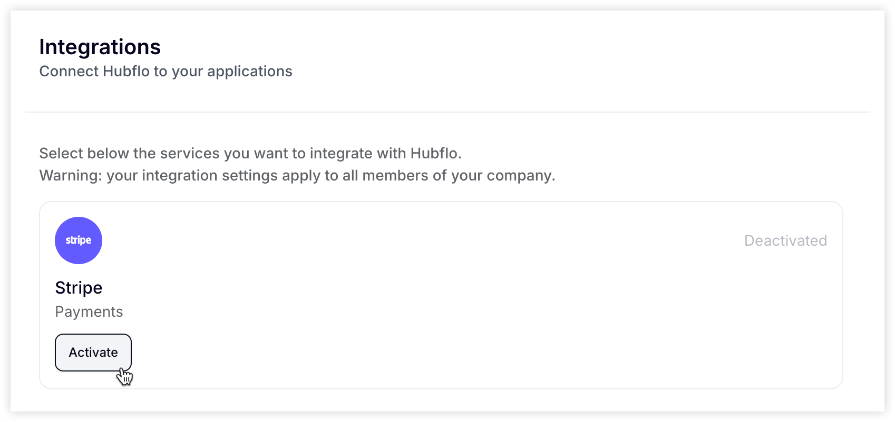Image resolution: width=895 pixels, height=422 pixels.
Task: Click 'Connect Hubflo to your applications' subtitle
Action: (x=166, y=71)
